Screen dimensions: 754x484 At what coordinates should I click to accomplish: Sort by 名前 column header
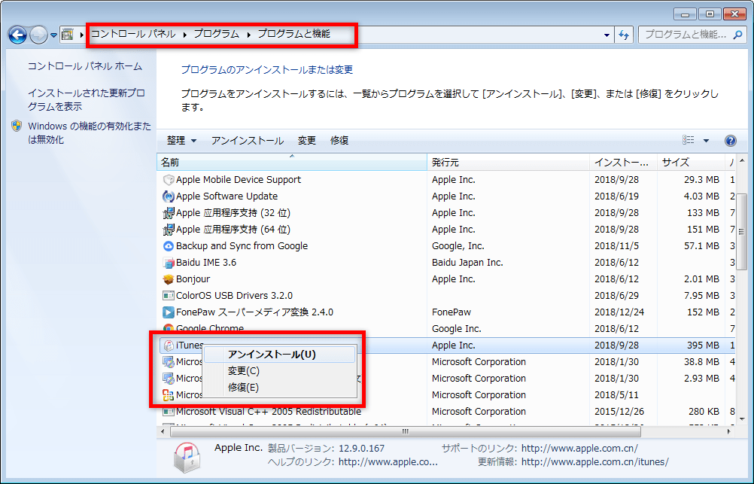click(x=291, y=163)
